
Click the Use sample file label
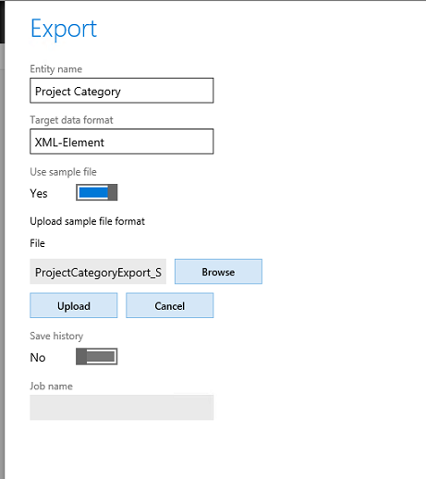pos(63,172)
